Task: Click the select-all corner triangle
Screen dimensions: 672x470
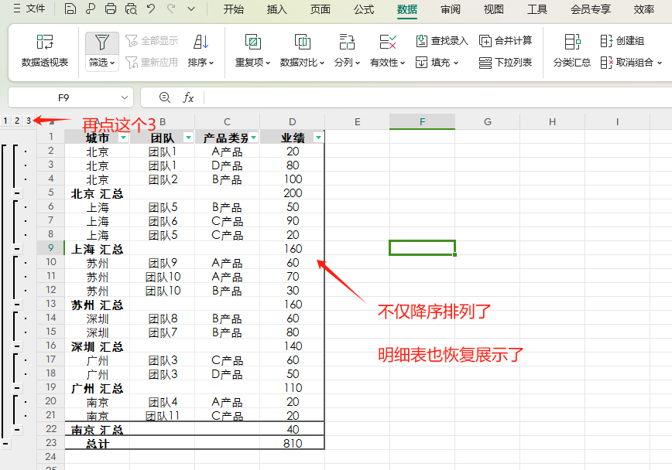Action: pyautogui.click(x=51, y=122)
